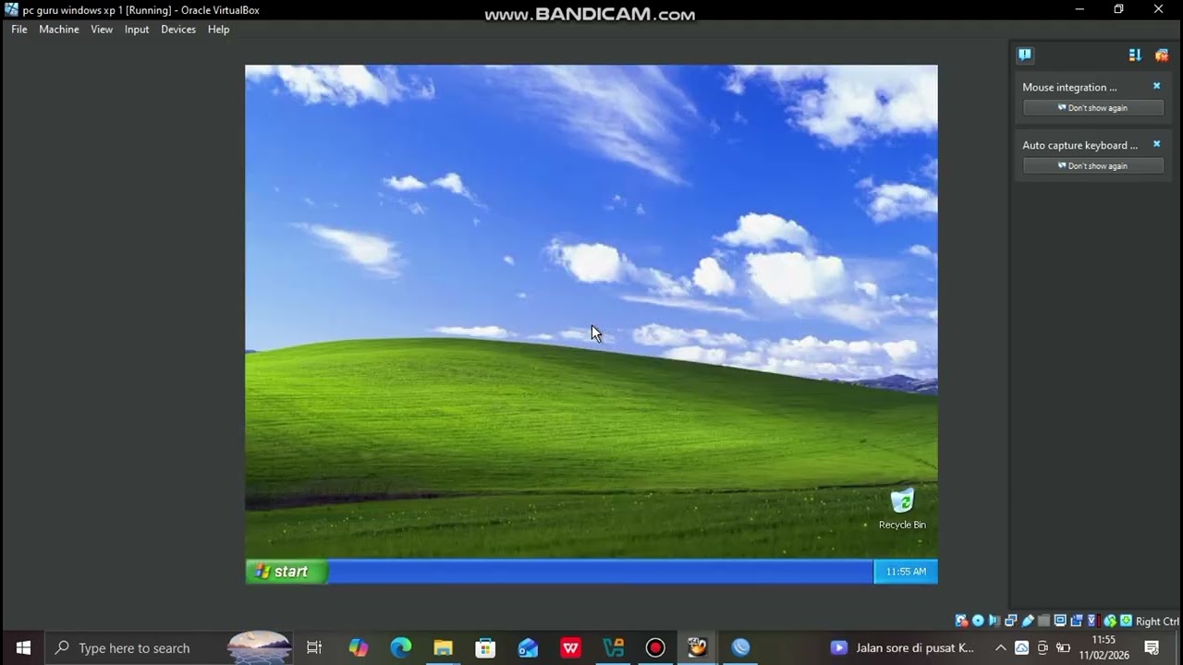Switch to the running VirtualBox taskbar icon
This screenshot has width=1183, height=665.
coord(698,647)
